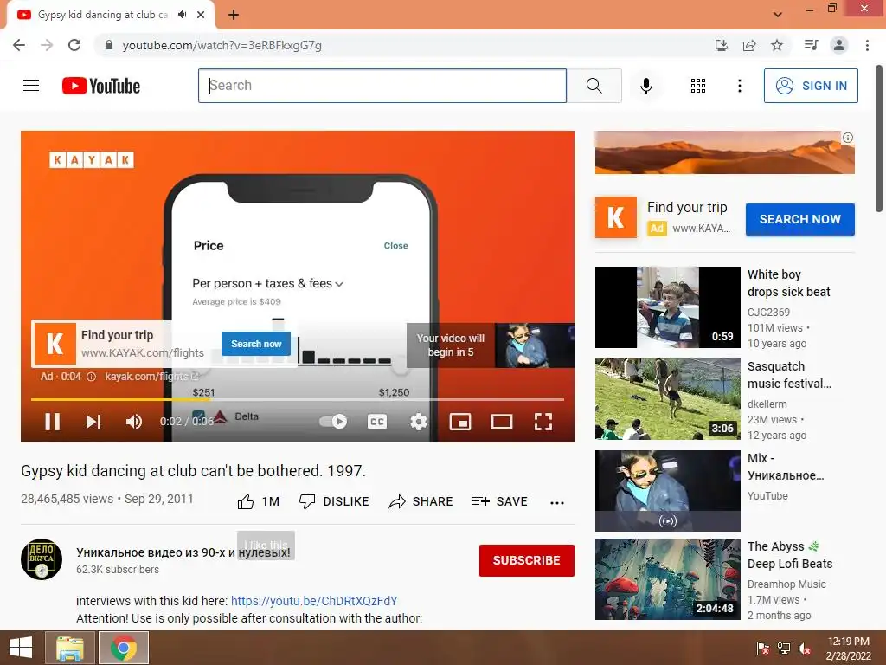The width and height of the screenshot is (886, 665).
Task: Click the SEARCH NOW sidebar ad button
Action: point(800,219)
